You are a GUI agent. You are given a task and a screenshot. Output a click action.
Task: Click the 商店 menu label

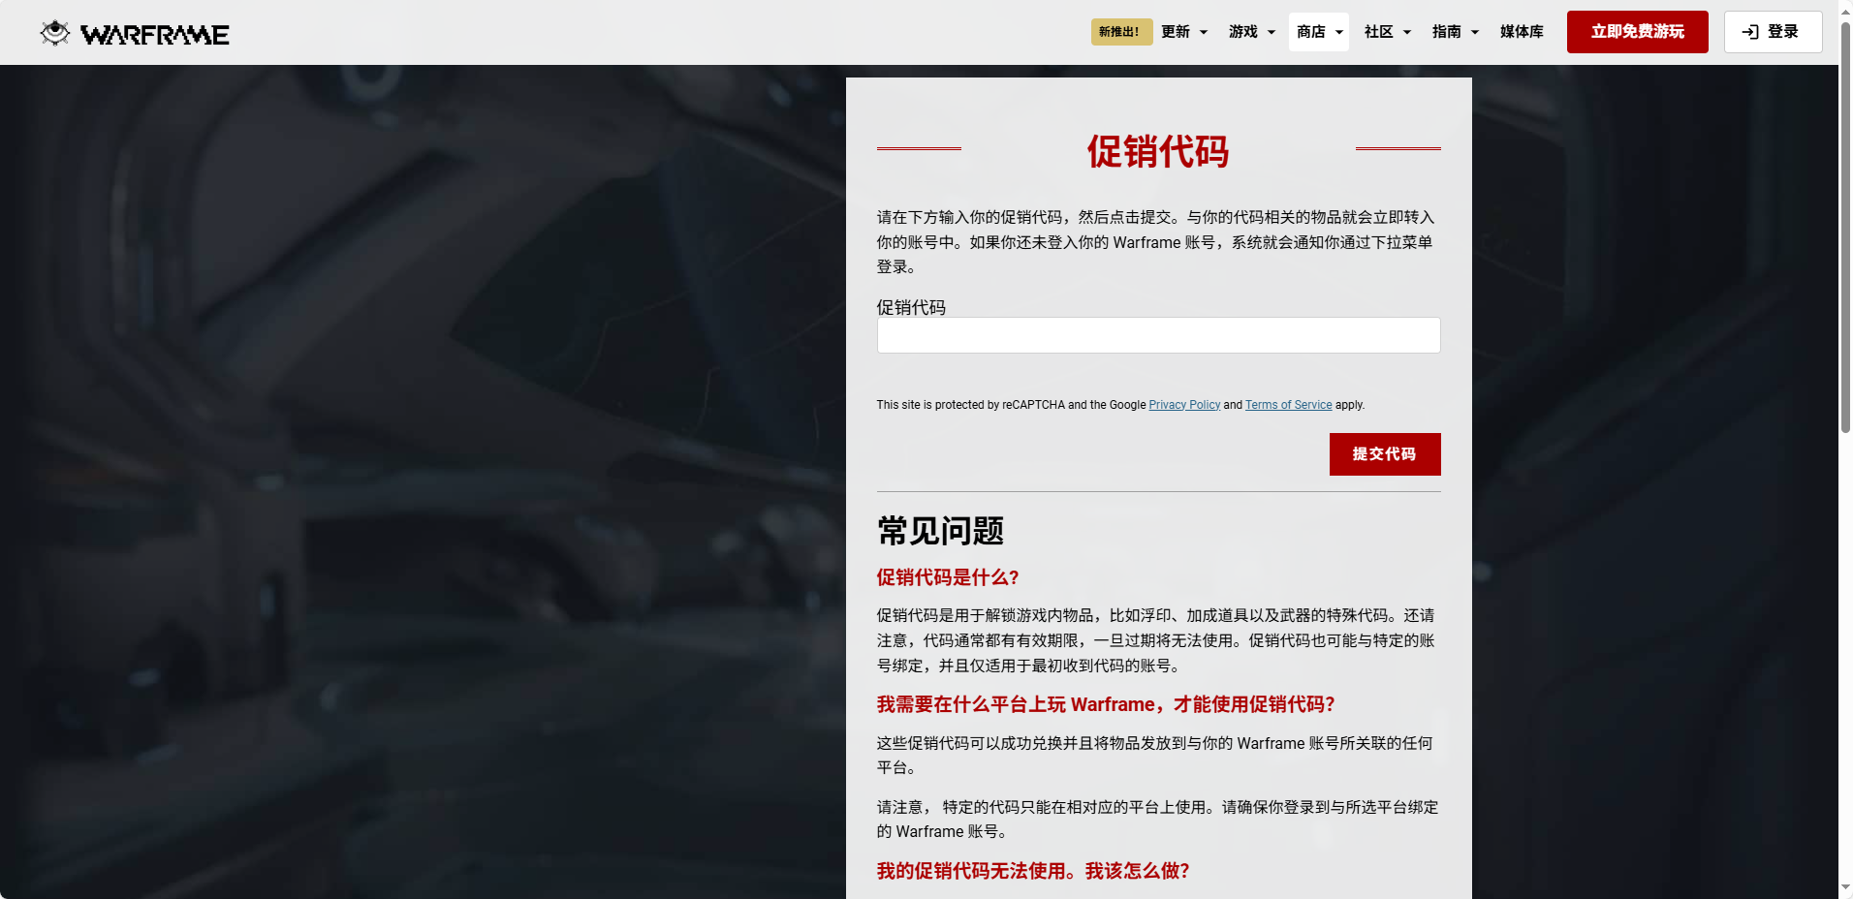(1310, 32)
